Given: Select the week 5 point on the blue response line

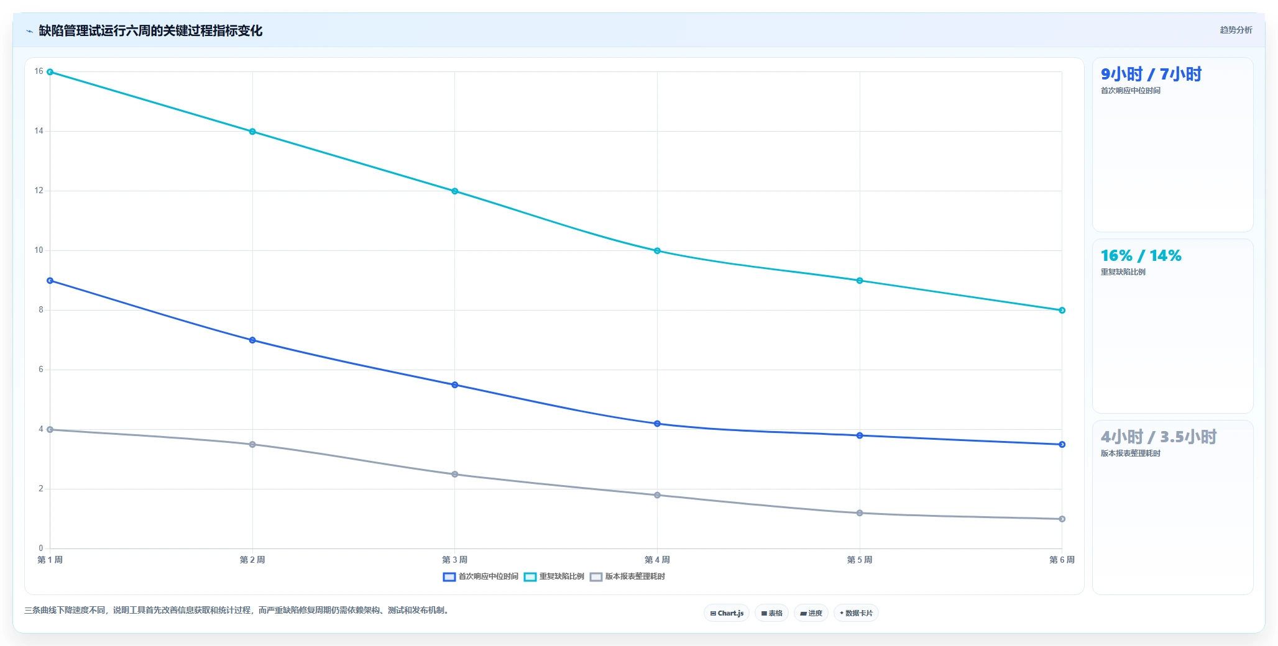Looking at the screenshot, I should 860,435.
